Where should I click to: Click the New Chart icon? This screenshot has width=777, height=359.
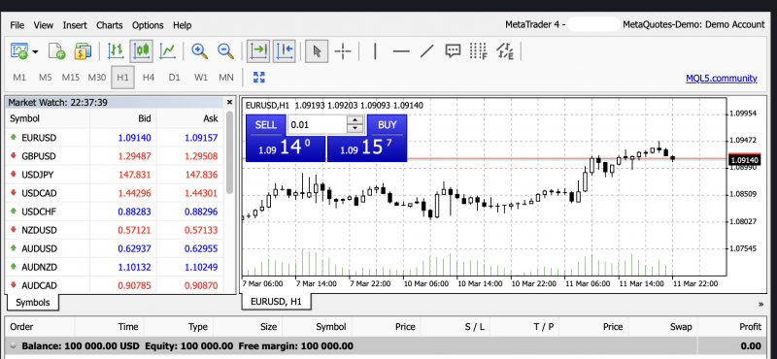pos(18,51)
